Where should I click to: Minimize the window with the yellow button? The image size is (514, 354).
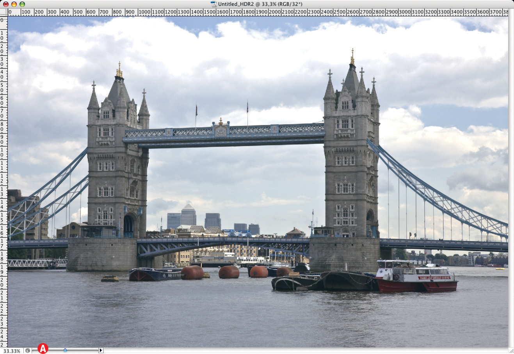[14, 4]
